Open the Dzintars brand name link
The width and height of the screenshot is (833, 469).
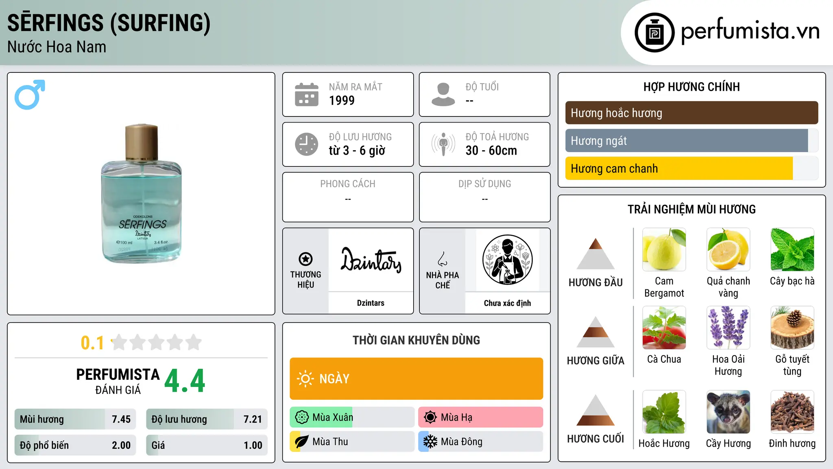[x=371, y=303]
